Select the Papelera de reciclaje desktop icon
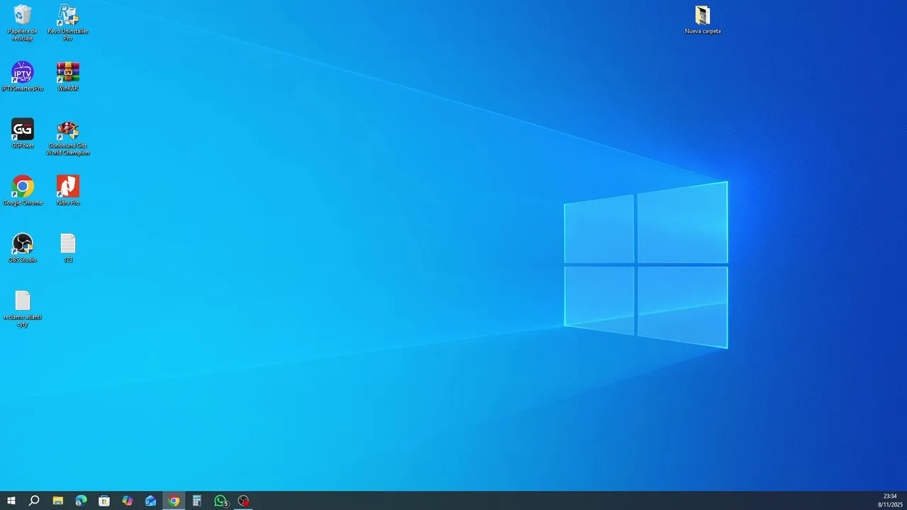The image size is (907, 510). click(x=23, y=23)
